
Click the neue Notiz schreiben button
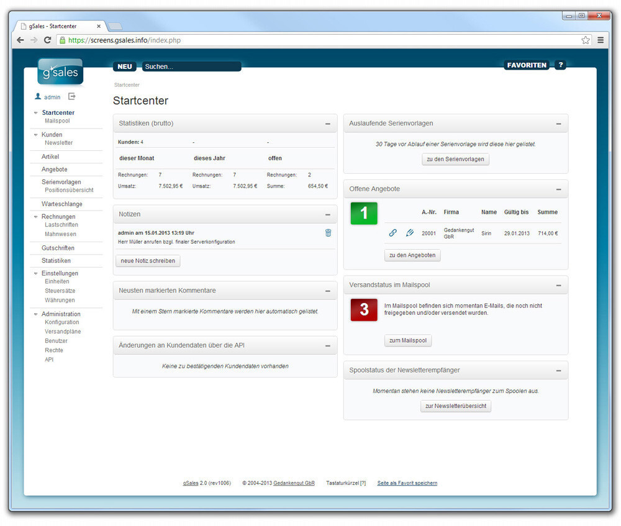coord(148,261)
